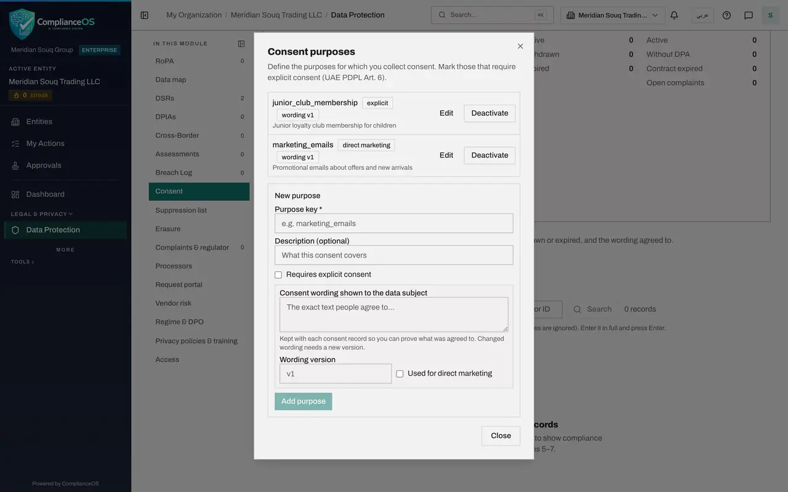Open the Vendor risk module item
This screenshot has width=788, height=492.
(199, 303)
